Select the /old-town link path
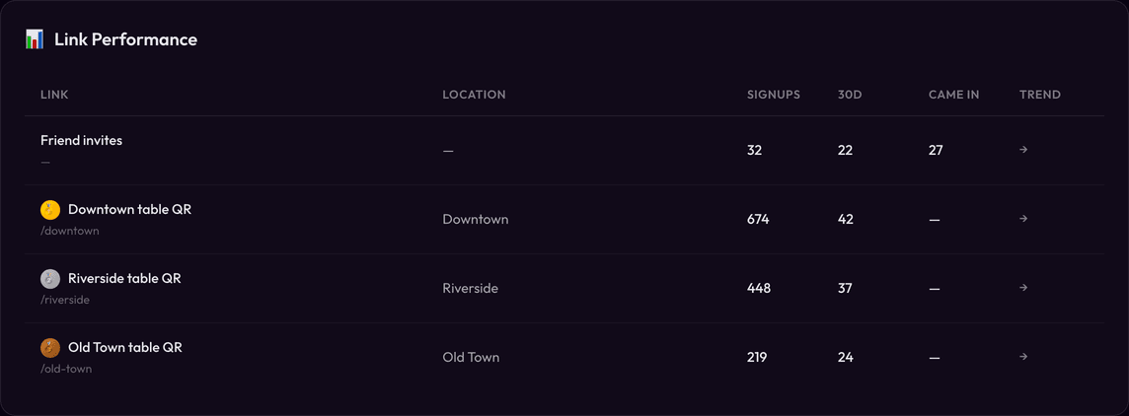 tap(66, 370)
